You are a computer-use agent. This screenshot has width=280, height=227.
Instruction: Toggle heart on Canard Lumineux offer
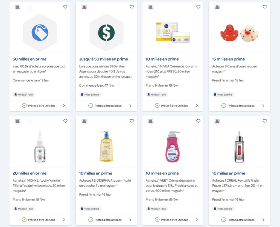pyautogui.click(x=265, y=7)
